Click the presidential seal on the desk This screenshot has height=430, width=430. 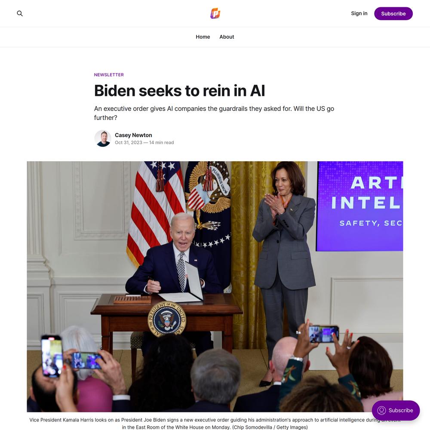point(167,319)
